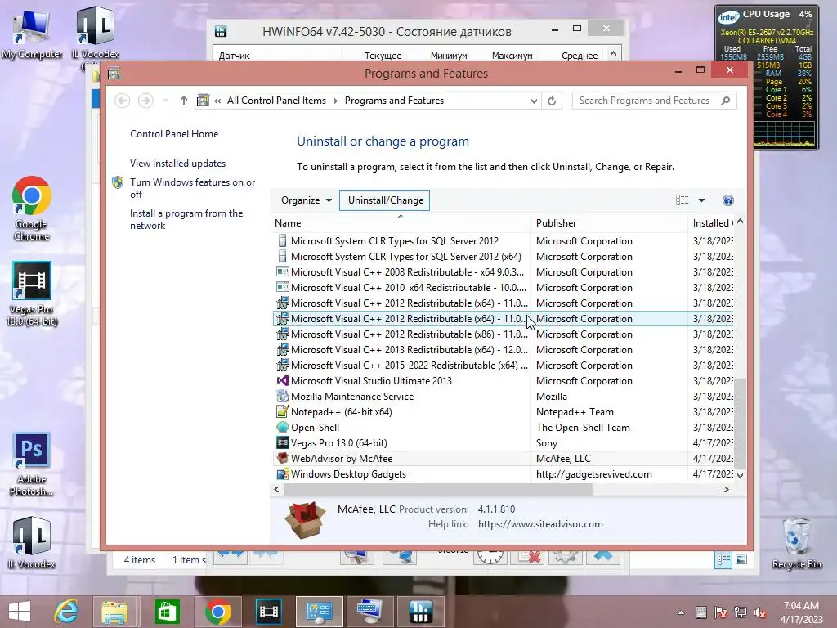The height and width of the screenshot is (628, 837).
Task: Click the muted volume tray icon
Action: (x=760, y=612)
